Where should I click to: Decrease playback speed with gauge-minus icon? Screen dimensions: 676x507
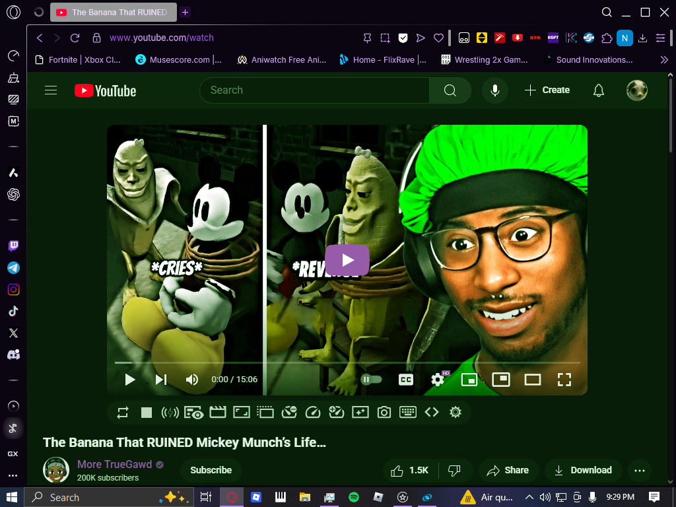tap(289, 413)
